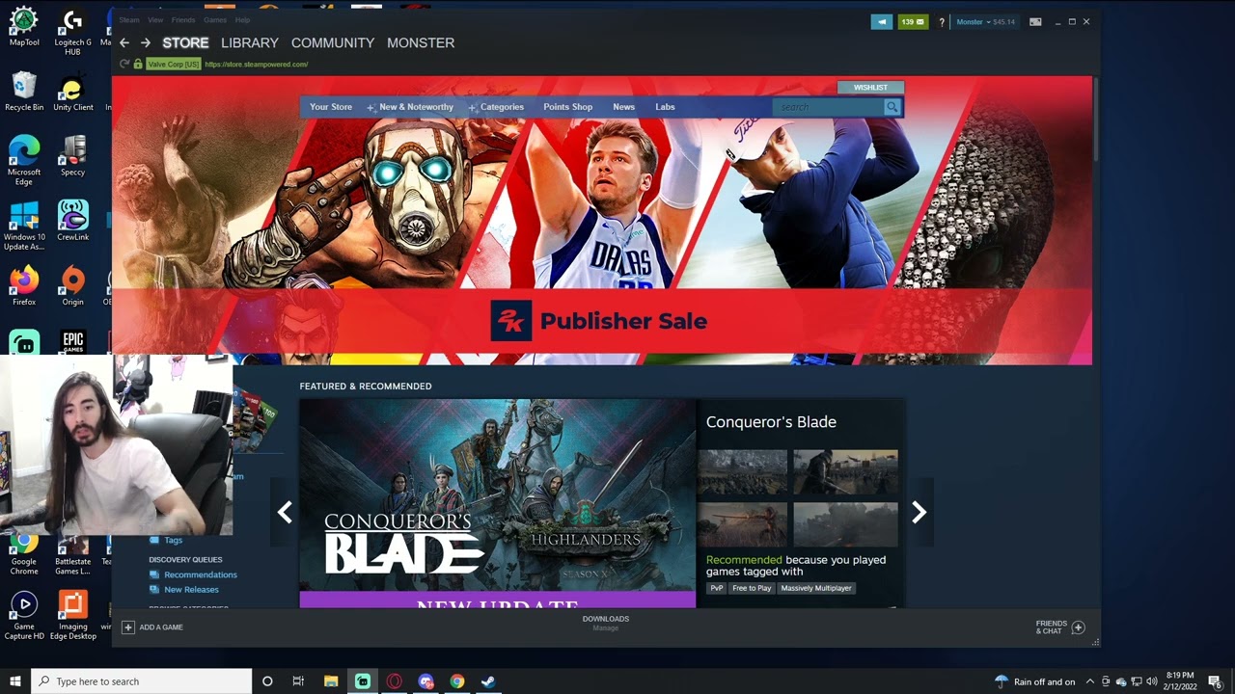Show next featured game arrow
This screenshot has height=694, width=1235.
919,513
